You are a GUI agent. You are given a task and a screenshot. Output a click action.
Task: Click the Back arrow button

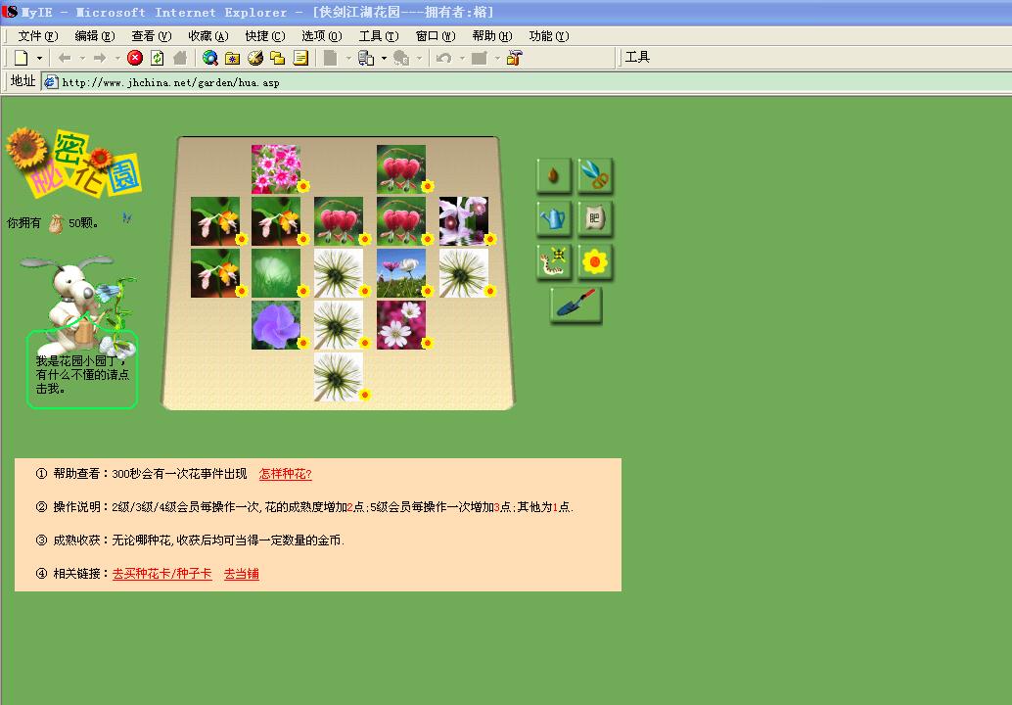tap(65, 58)
